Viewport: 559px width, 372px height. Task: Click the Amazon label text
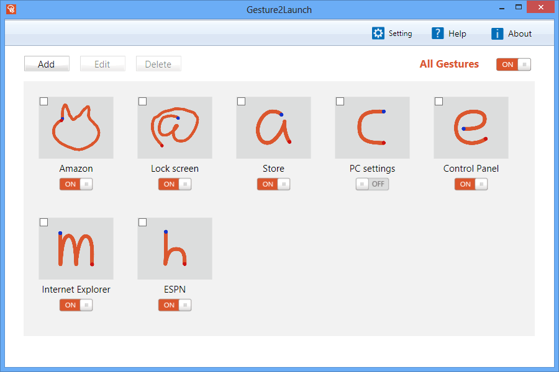(x=76, y=169)
